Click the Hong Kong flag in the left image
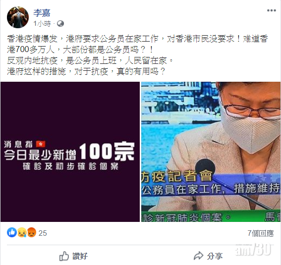Screen dimensions: 281x265 [41, 144]
